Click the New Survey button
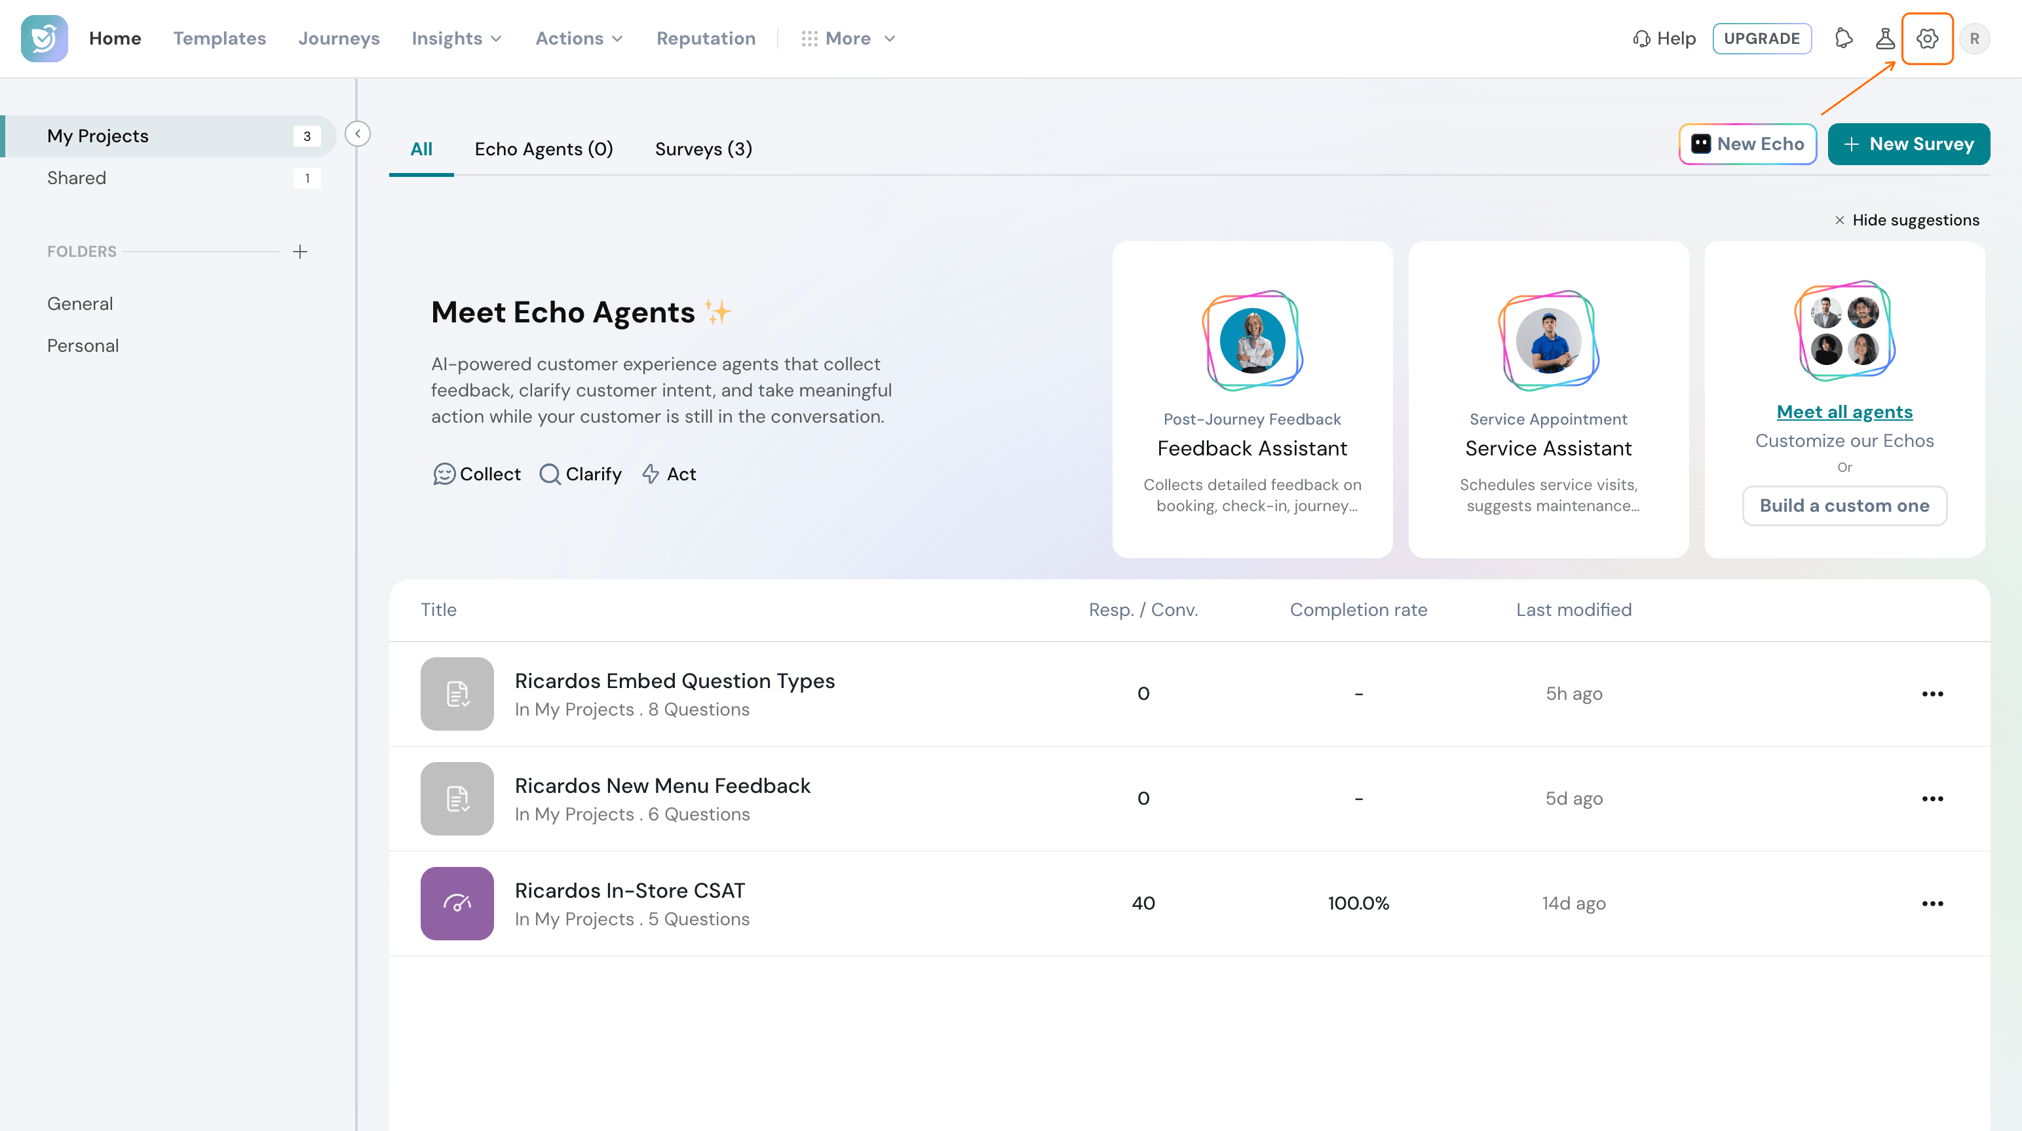This screenshot has width=2022, height=1131. 1908,144
